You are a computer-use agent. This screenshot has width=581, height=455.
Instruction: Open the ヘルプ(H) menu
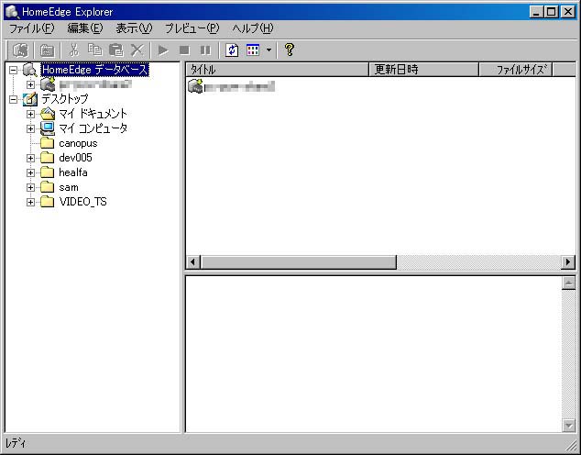tap(253, 28)
